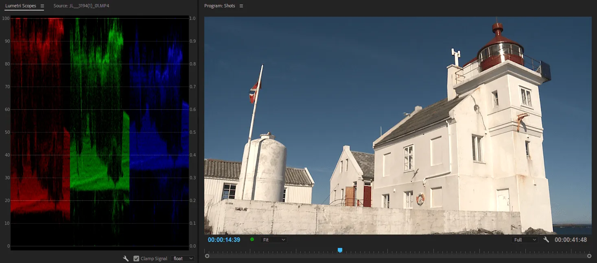The image size is (597, 263).
Task: Click the lighthouse video frame preview
Action: click(398, 125)
